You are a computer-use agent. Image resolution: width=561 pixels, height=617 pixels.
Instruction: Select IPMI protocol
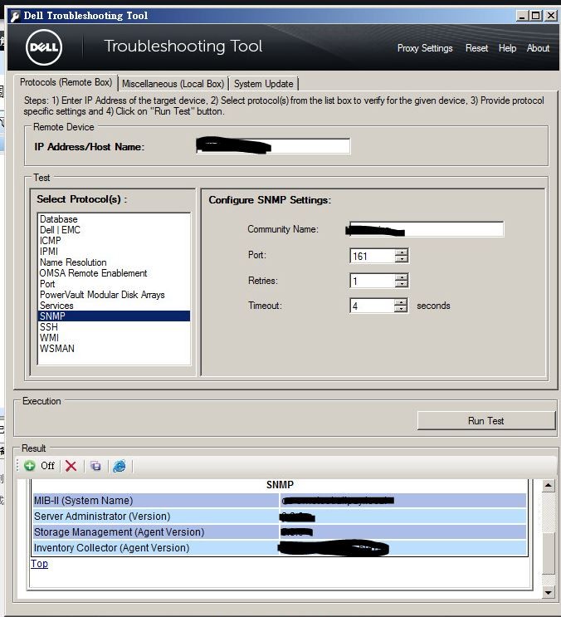114,252
